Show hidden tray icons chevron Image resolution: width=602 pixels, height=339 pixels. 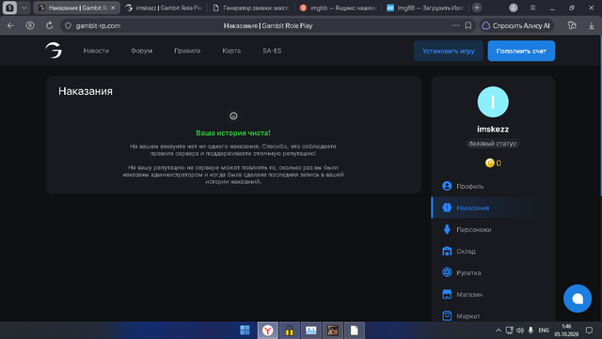(x=498, y=331)
